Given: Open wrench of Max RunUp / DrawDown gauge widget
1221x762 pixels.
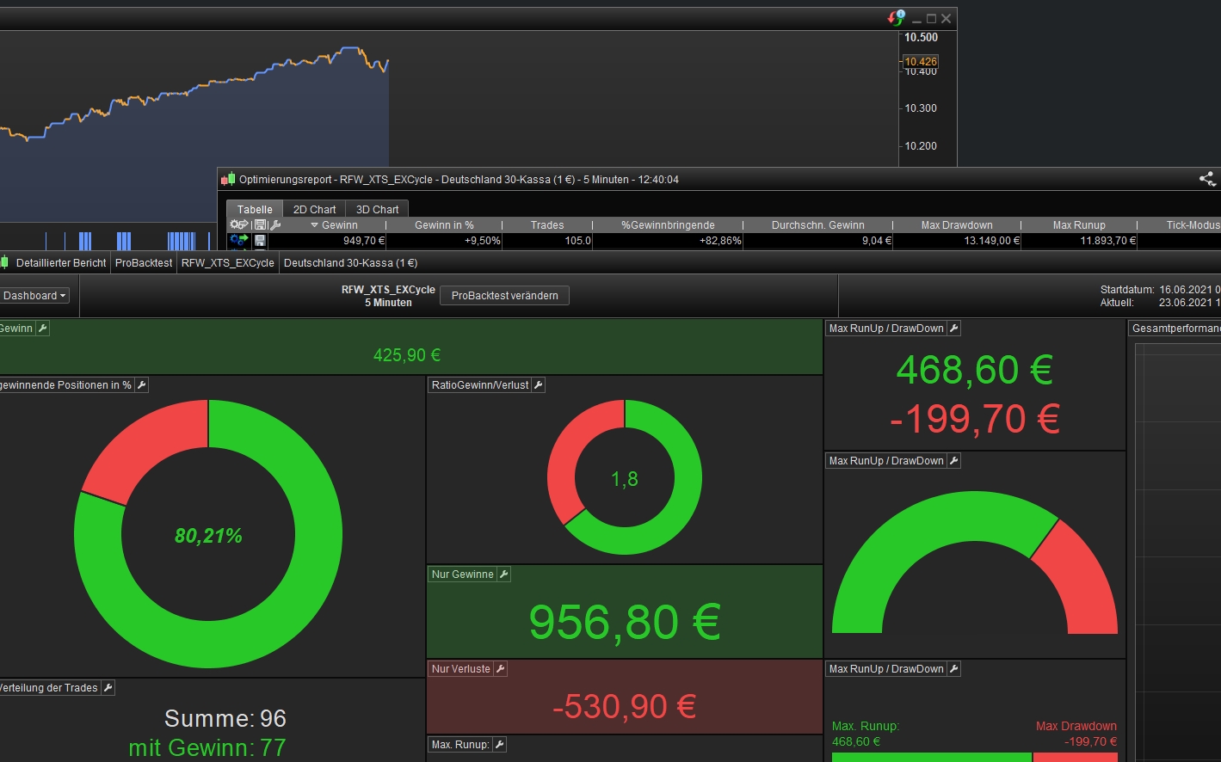Looking at the screenshot, I should (x=954, y=461).
